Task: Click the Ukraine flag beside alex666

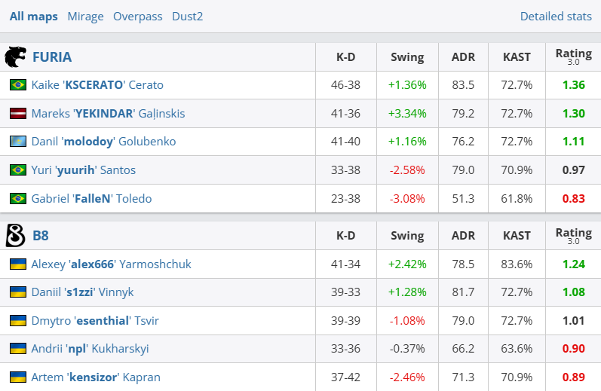Action: coord(18,264)
